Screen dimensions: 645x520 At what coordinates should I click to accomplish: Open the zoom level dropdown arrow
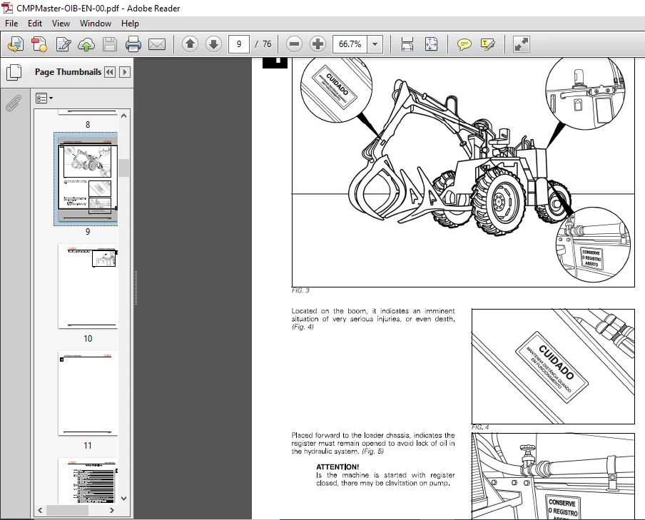[375, 44]
